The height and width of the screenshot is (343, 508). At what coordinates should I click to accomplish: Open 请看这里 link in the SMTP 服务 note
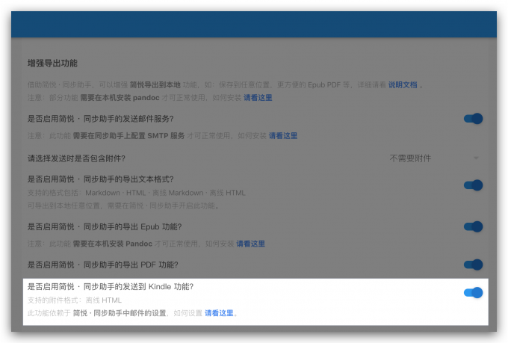[x=283, y=135]
